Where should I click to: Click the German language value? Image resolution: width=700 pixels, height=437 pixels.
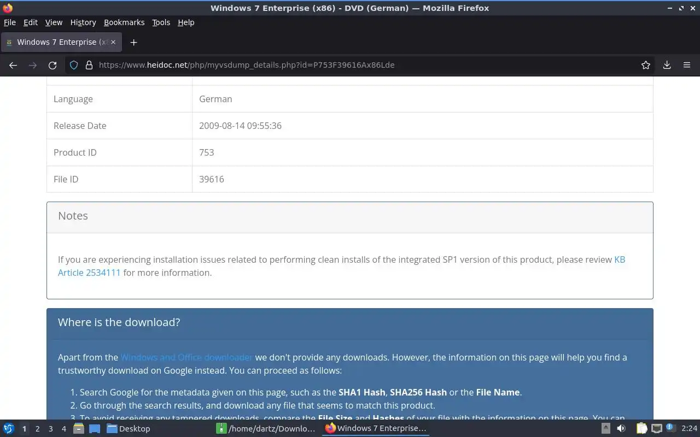[x=215, y=99]
